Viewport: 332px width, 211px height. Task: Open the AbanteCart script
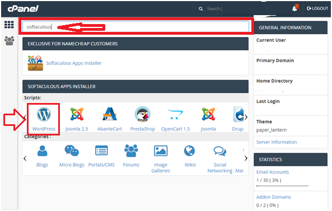coord(110,119)
